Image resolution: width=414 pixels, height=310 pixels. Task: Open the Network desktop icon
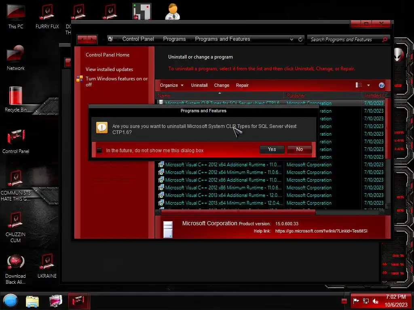click(x=16, y=57)
